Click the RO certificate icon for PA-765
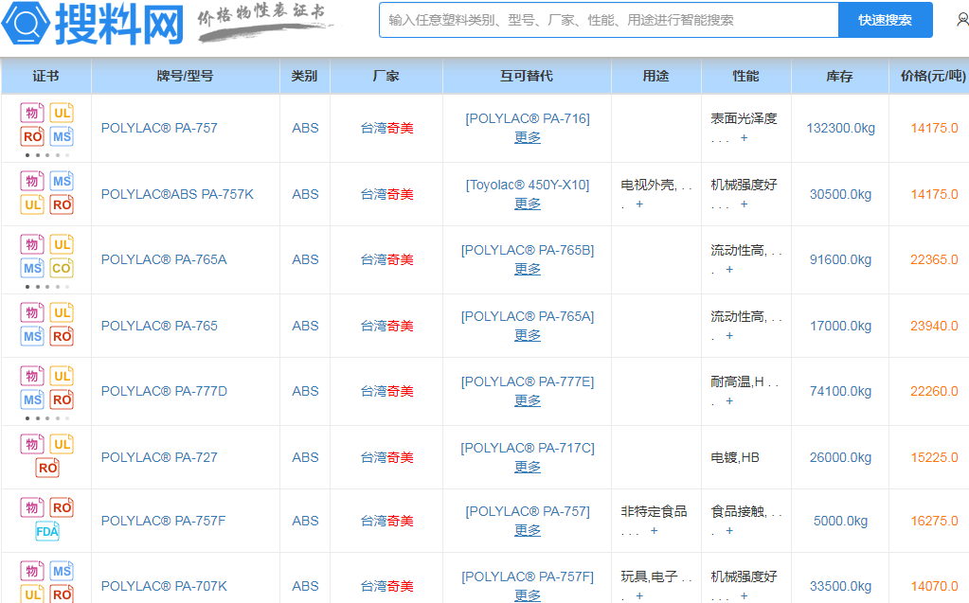 click(62, 336)
